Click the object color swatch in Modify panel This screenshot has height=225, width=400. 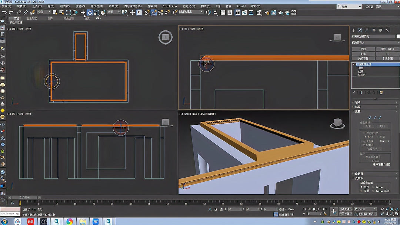pos(397,36)
